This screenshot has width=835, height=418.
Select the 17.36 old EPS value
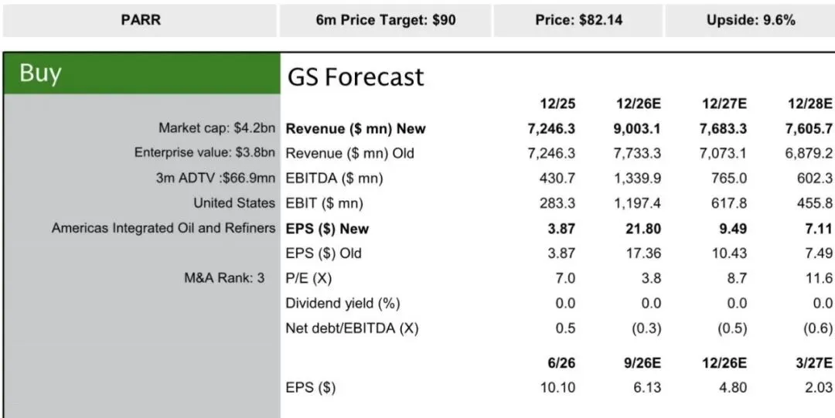point(646,253)
